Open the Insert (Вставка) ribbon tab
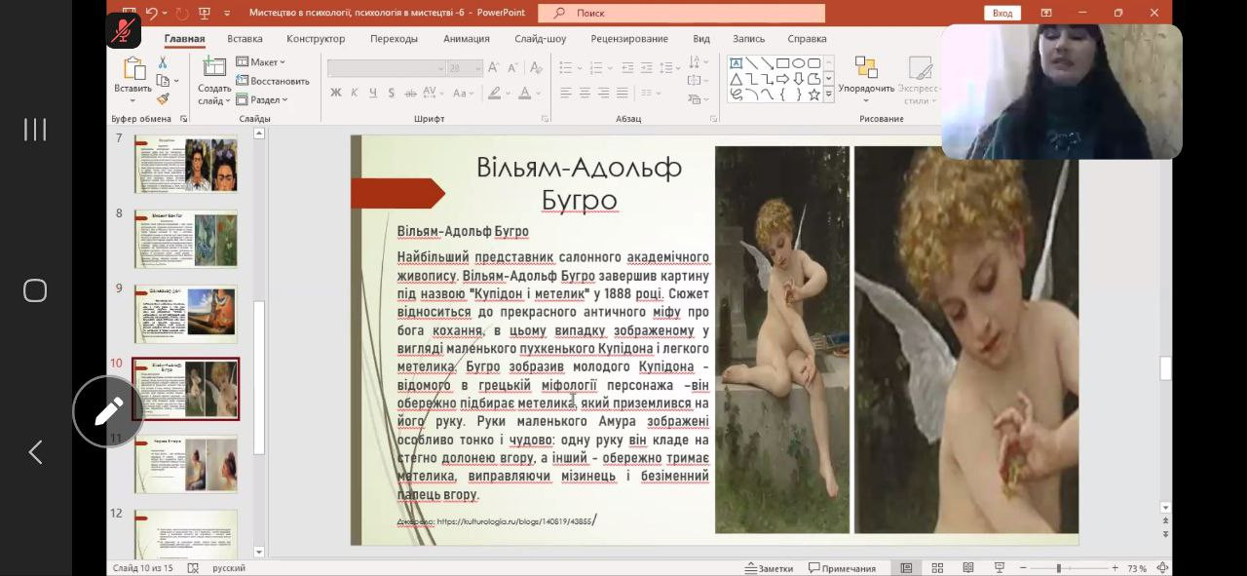 245,39
